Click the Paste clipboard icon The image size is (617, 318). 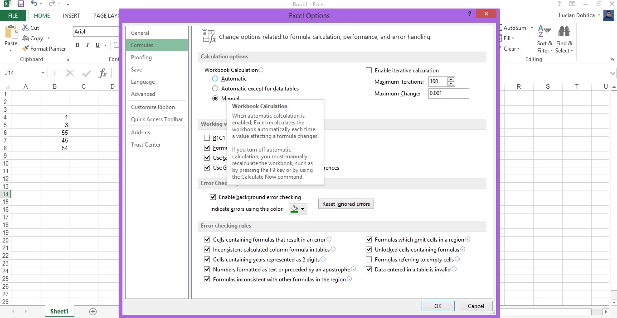coord(10,33)
